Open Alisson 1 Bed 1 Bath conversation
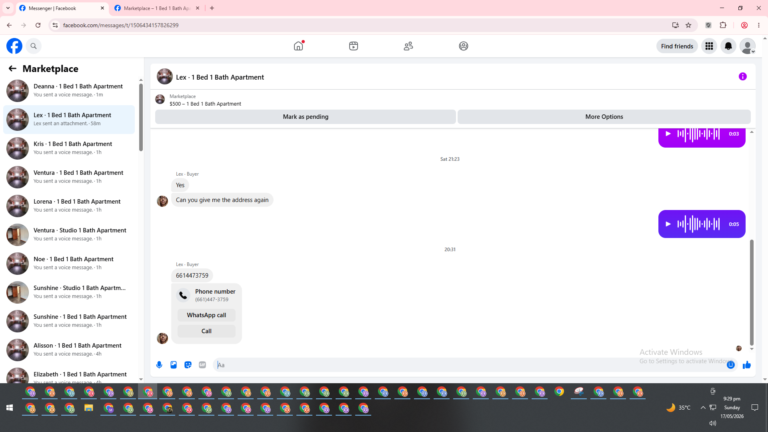 pyautogui.click(x=69, y=350)
